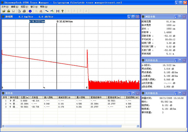Open a trace file with folder icon
Image resolution: width=188 pixels, height=132 pixels.
(x=4, y=11)
